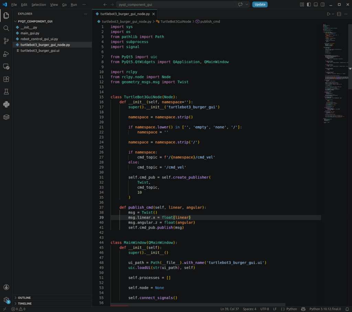Viewport: 352px width, 312px height.
Task: Open the chat icon in title bar
Action: 240,4
